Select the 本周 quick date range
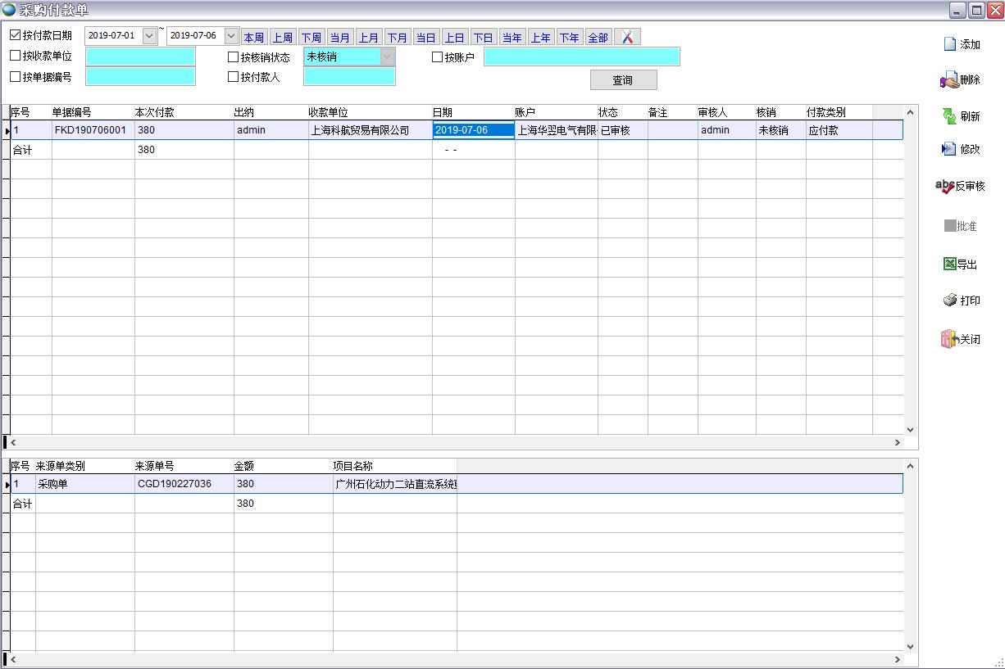1005x669 pixels. pos(254,38)
